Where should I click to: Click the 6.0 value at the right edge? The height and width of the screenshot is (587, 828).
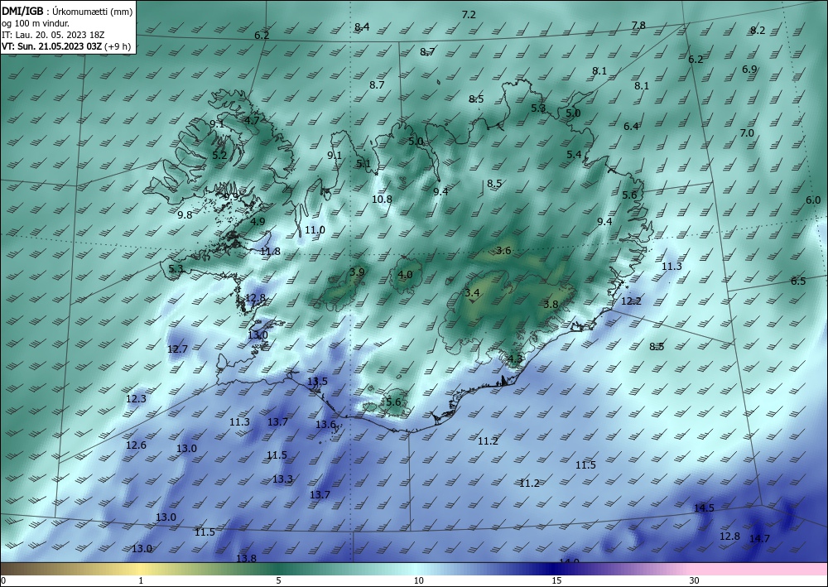point(813,200)
